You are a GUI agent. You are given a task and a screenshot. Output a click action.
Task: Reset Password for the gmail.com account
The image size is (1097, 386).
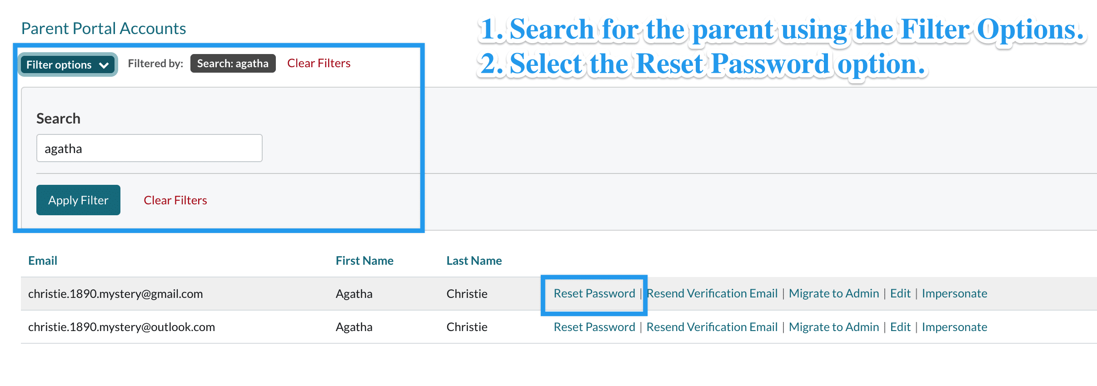tap(594, 293)
